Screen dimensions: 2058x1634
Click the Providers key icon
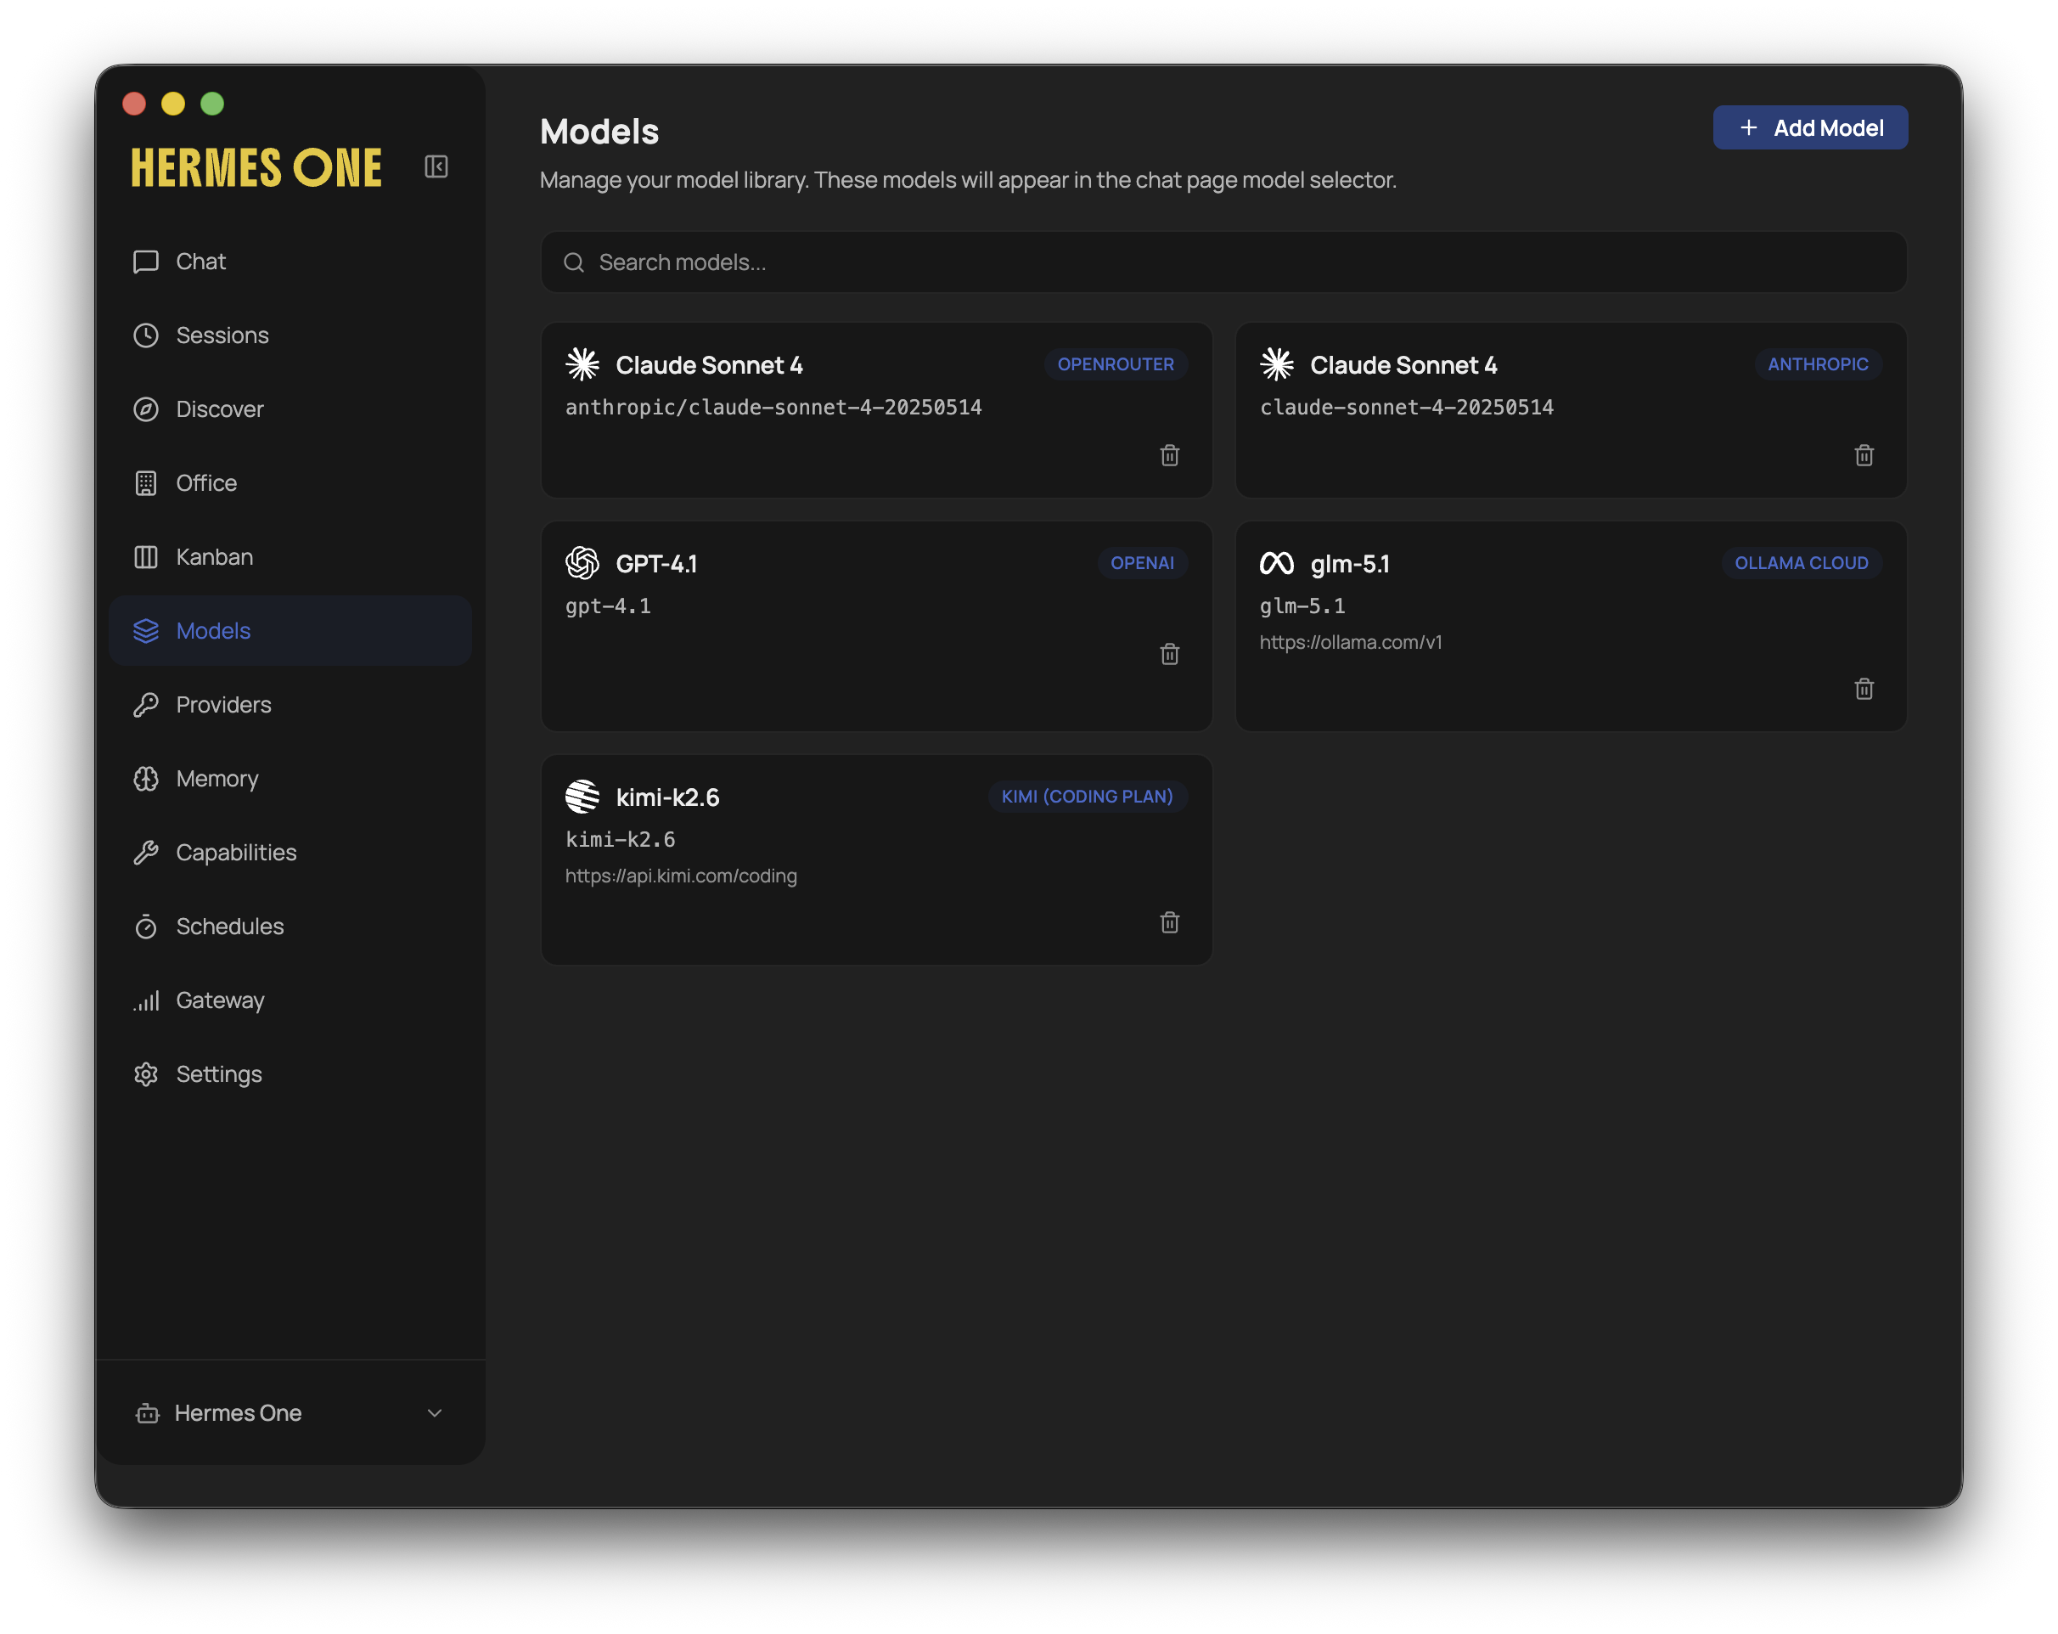point(146,705)
